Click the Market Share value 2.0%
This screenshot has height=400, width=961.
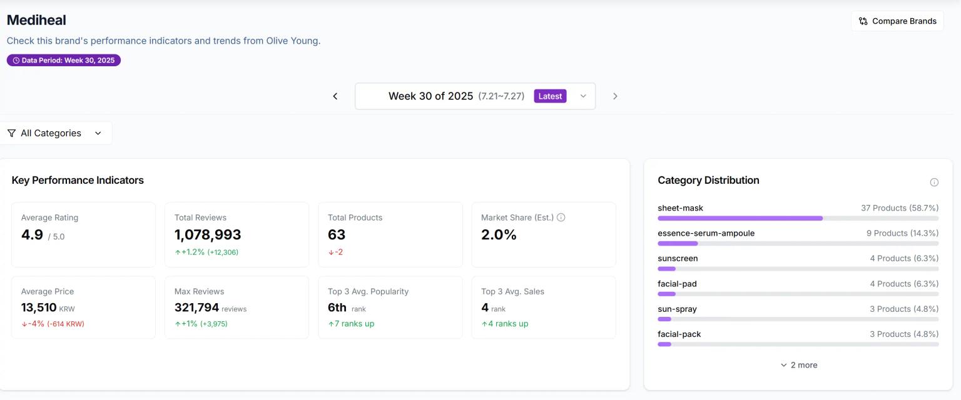click(x=499, y=235)
